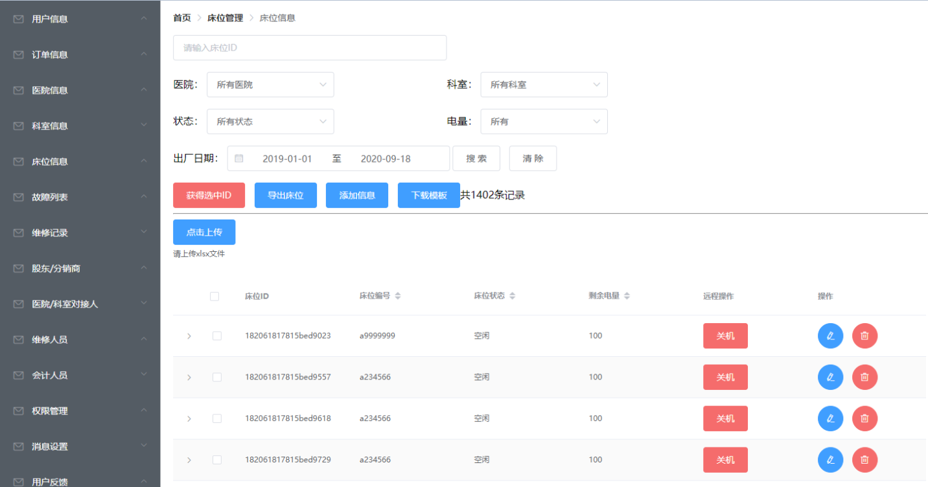The height and width of the screenshot is (487, 928).
Task: Click the calendar icon in 出厂日期 field
Action: pos(239,159)
